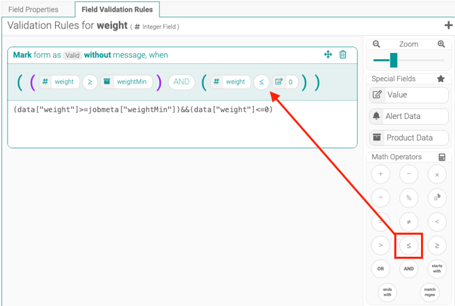The image size is (455, 306).
Task: Select the second weight field chip
Action: [x=231, y=82]
